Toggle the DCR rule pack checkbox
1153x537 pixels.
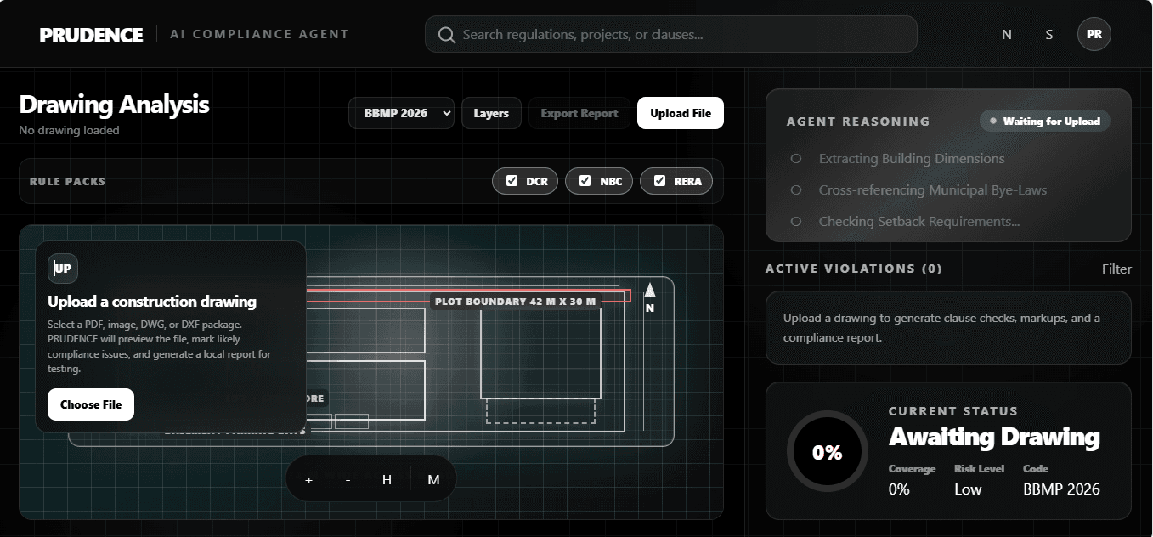(512, 181)
